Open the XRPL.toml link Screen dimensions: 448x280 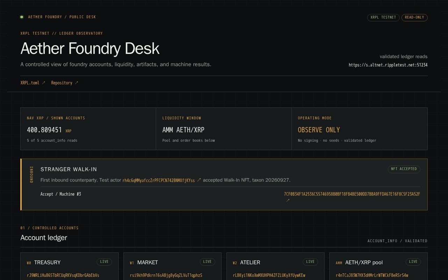pos(33,83)
